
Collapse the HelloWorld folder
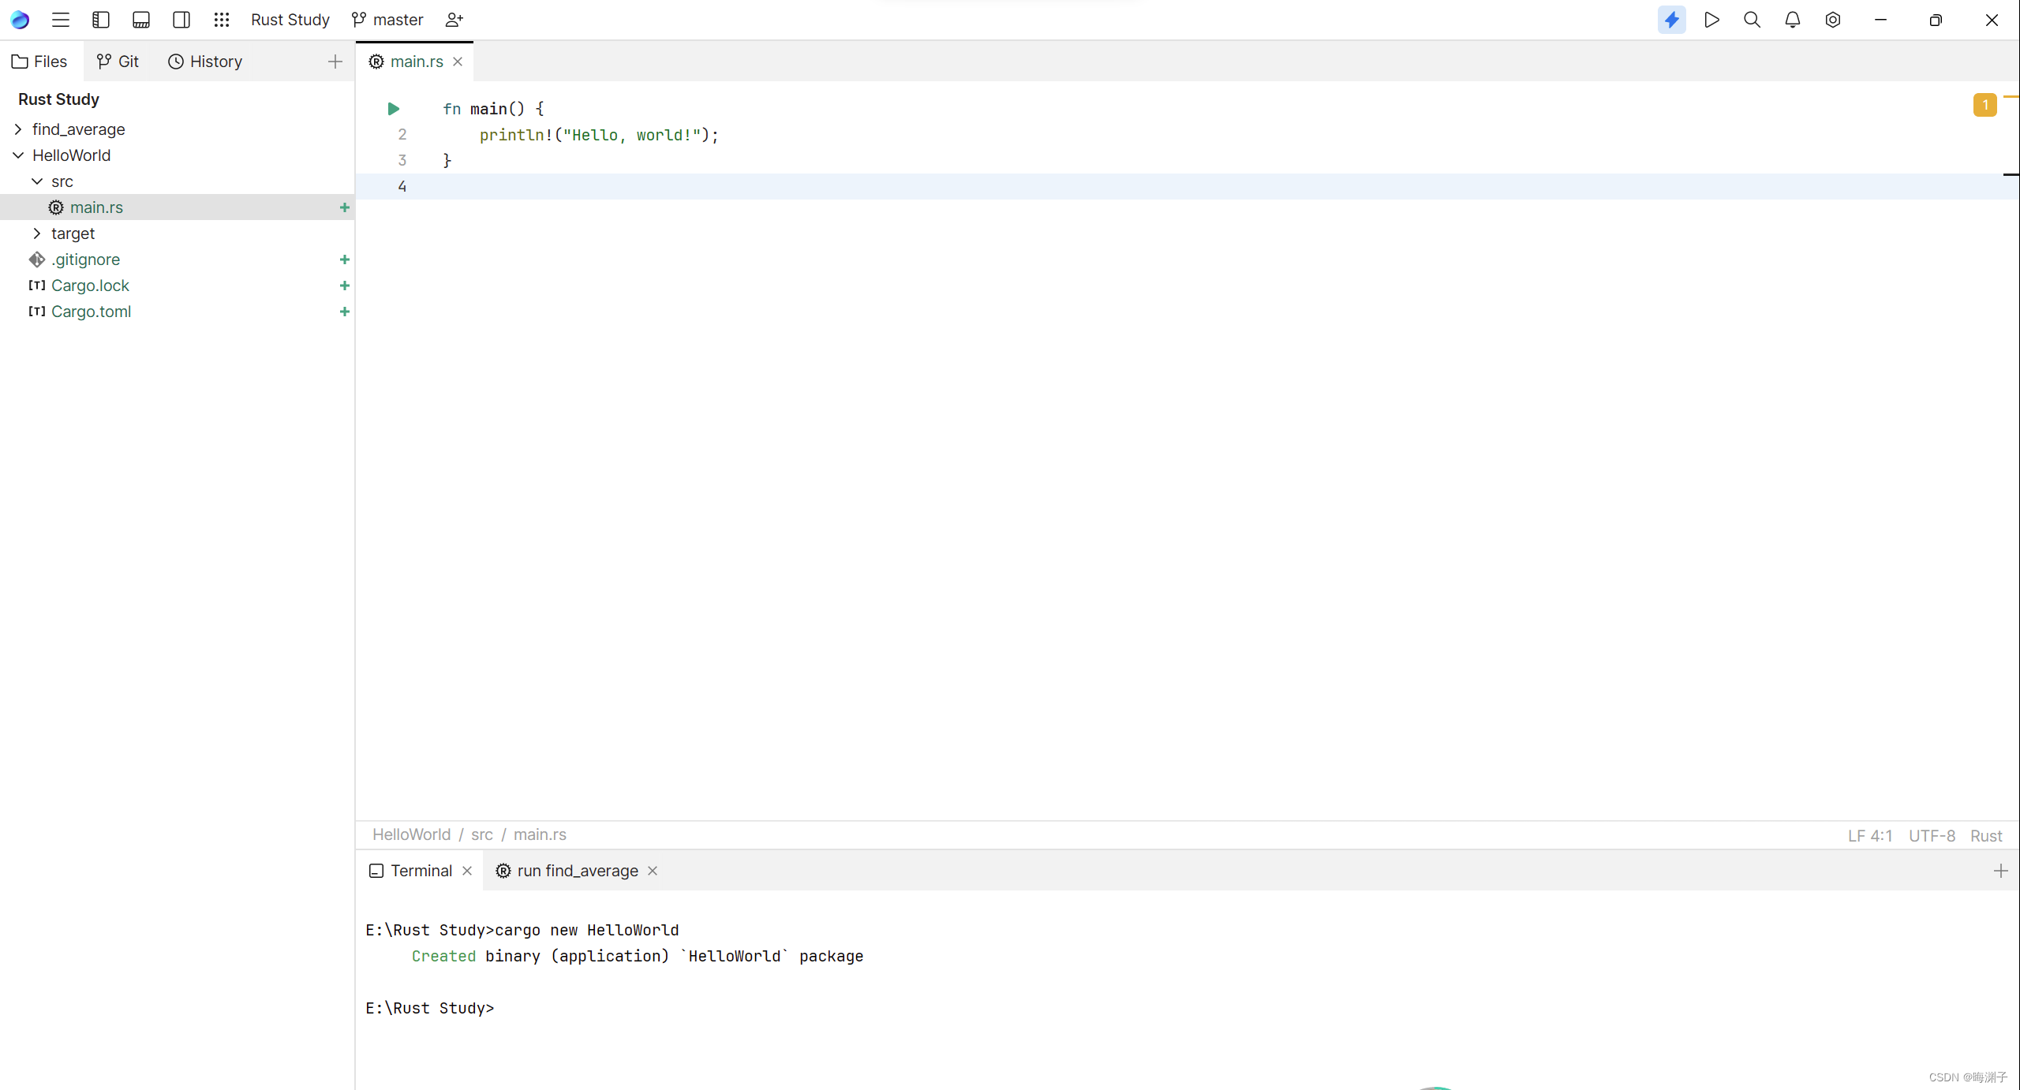pyautogui.click(x=18, y=155)
